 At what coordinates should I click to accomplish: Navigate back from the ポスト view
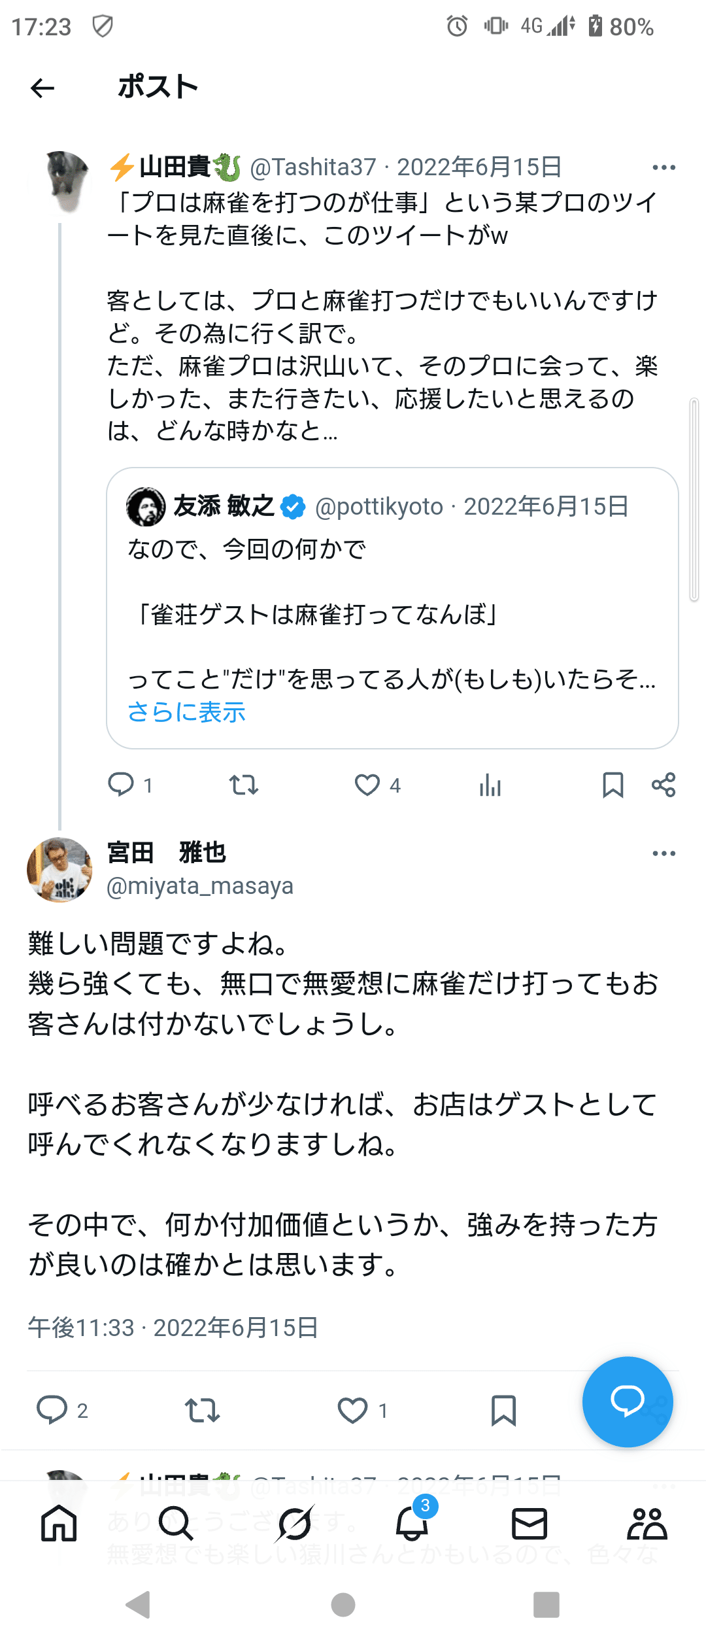41,87
